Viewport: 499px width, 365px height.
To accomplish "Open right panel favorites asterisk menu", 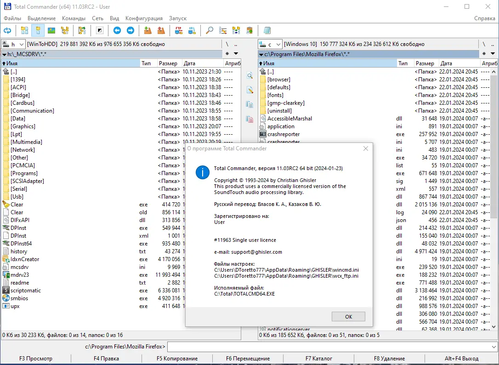I will [x=484, y=54].
